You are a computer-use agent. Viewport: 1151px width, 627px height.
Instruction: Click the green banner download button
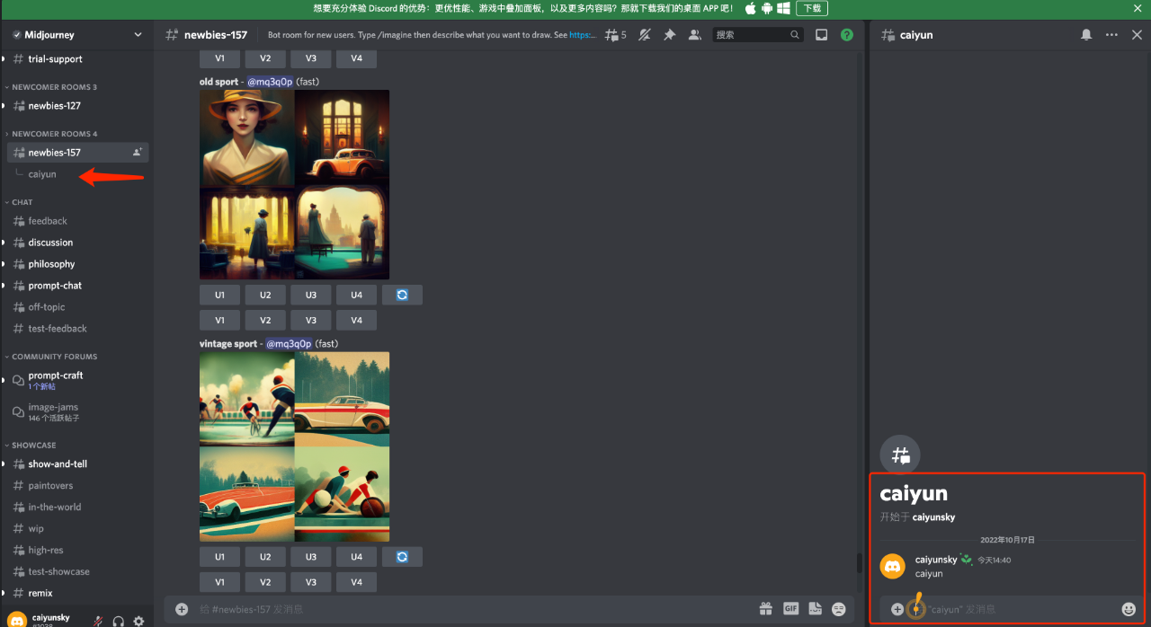(x=812, y=8)
